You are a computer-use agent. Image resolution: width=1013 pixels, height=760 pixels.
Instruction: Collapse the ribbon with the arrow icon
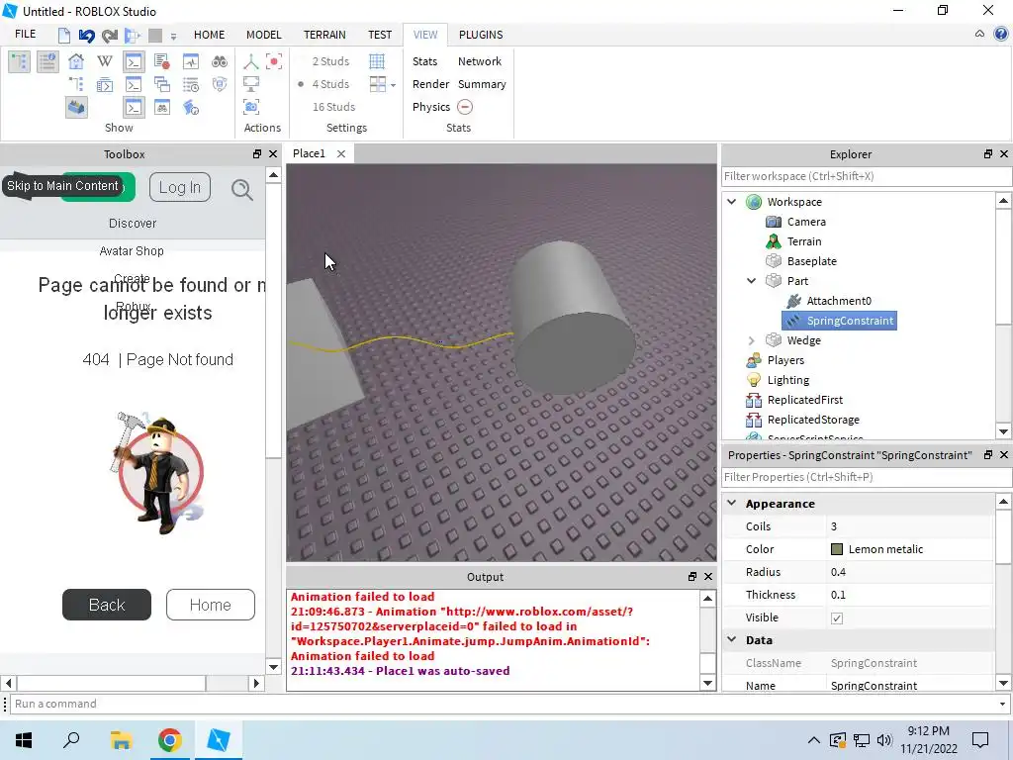(980, 35)
